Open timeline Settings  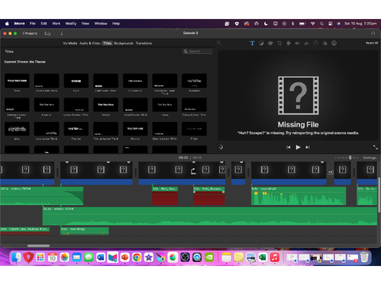pyautogui.click(x=369, y=158)
